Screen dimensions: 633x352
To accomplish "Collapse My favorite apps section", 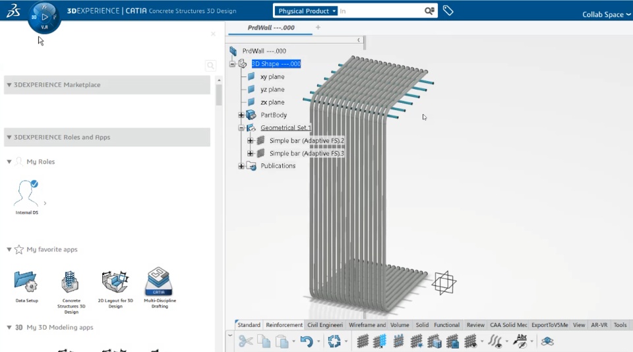I will pos(9,249).
